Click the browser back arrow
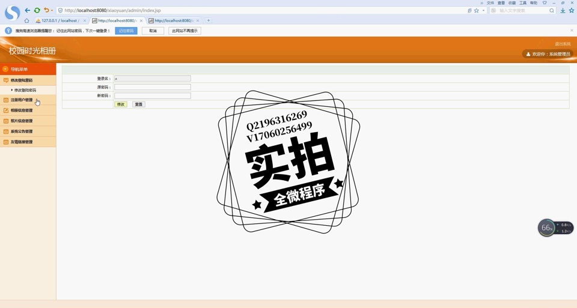The width and height of the screenshot is (577, 308). point(27,10)
